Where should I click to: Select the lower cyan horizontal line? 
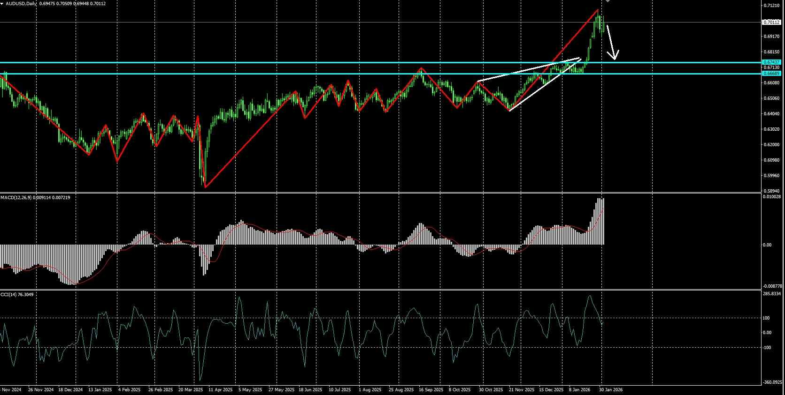(380, 74)
